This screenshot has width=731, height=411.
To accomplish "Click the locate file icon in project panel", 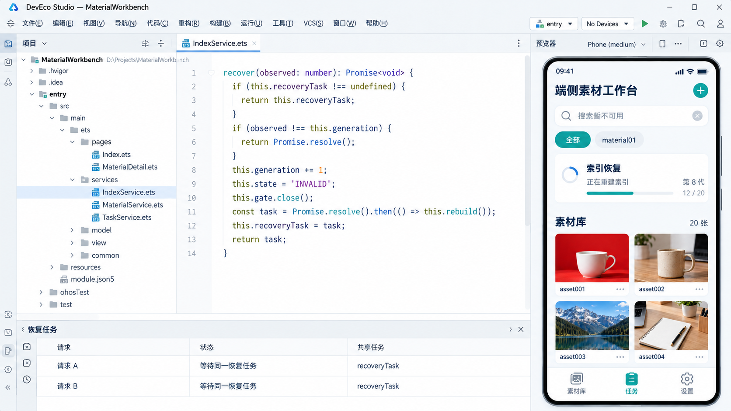I will click(145, 43).
